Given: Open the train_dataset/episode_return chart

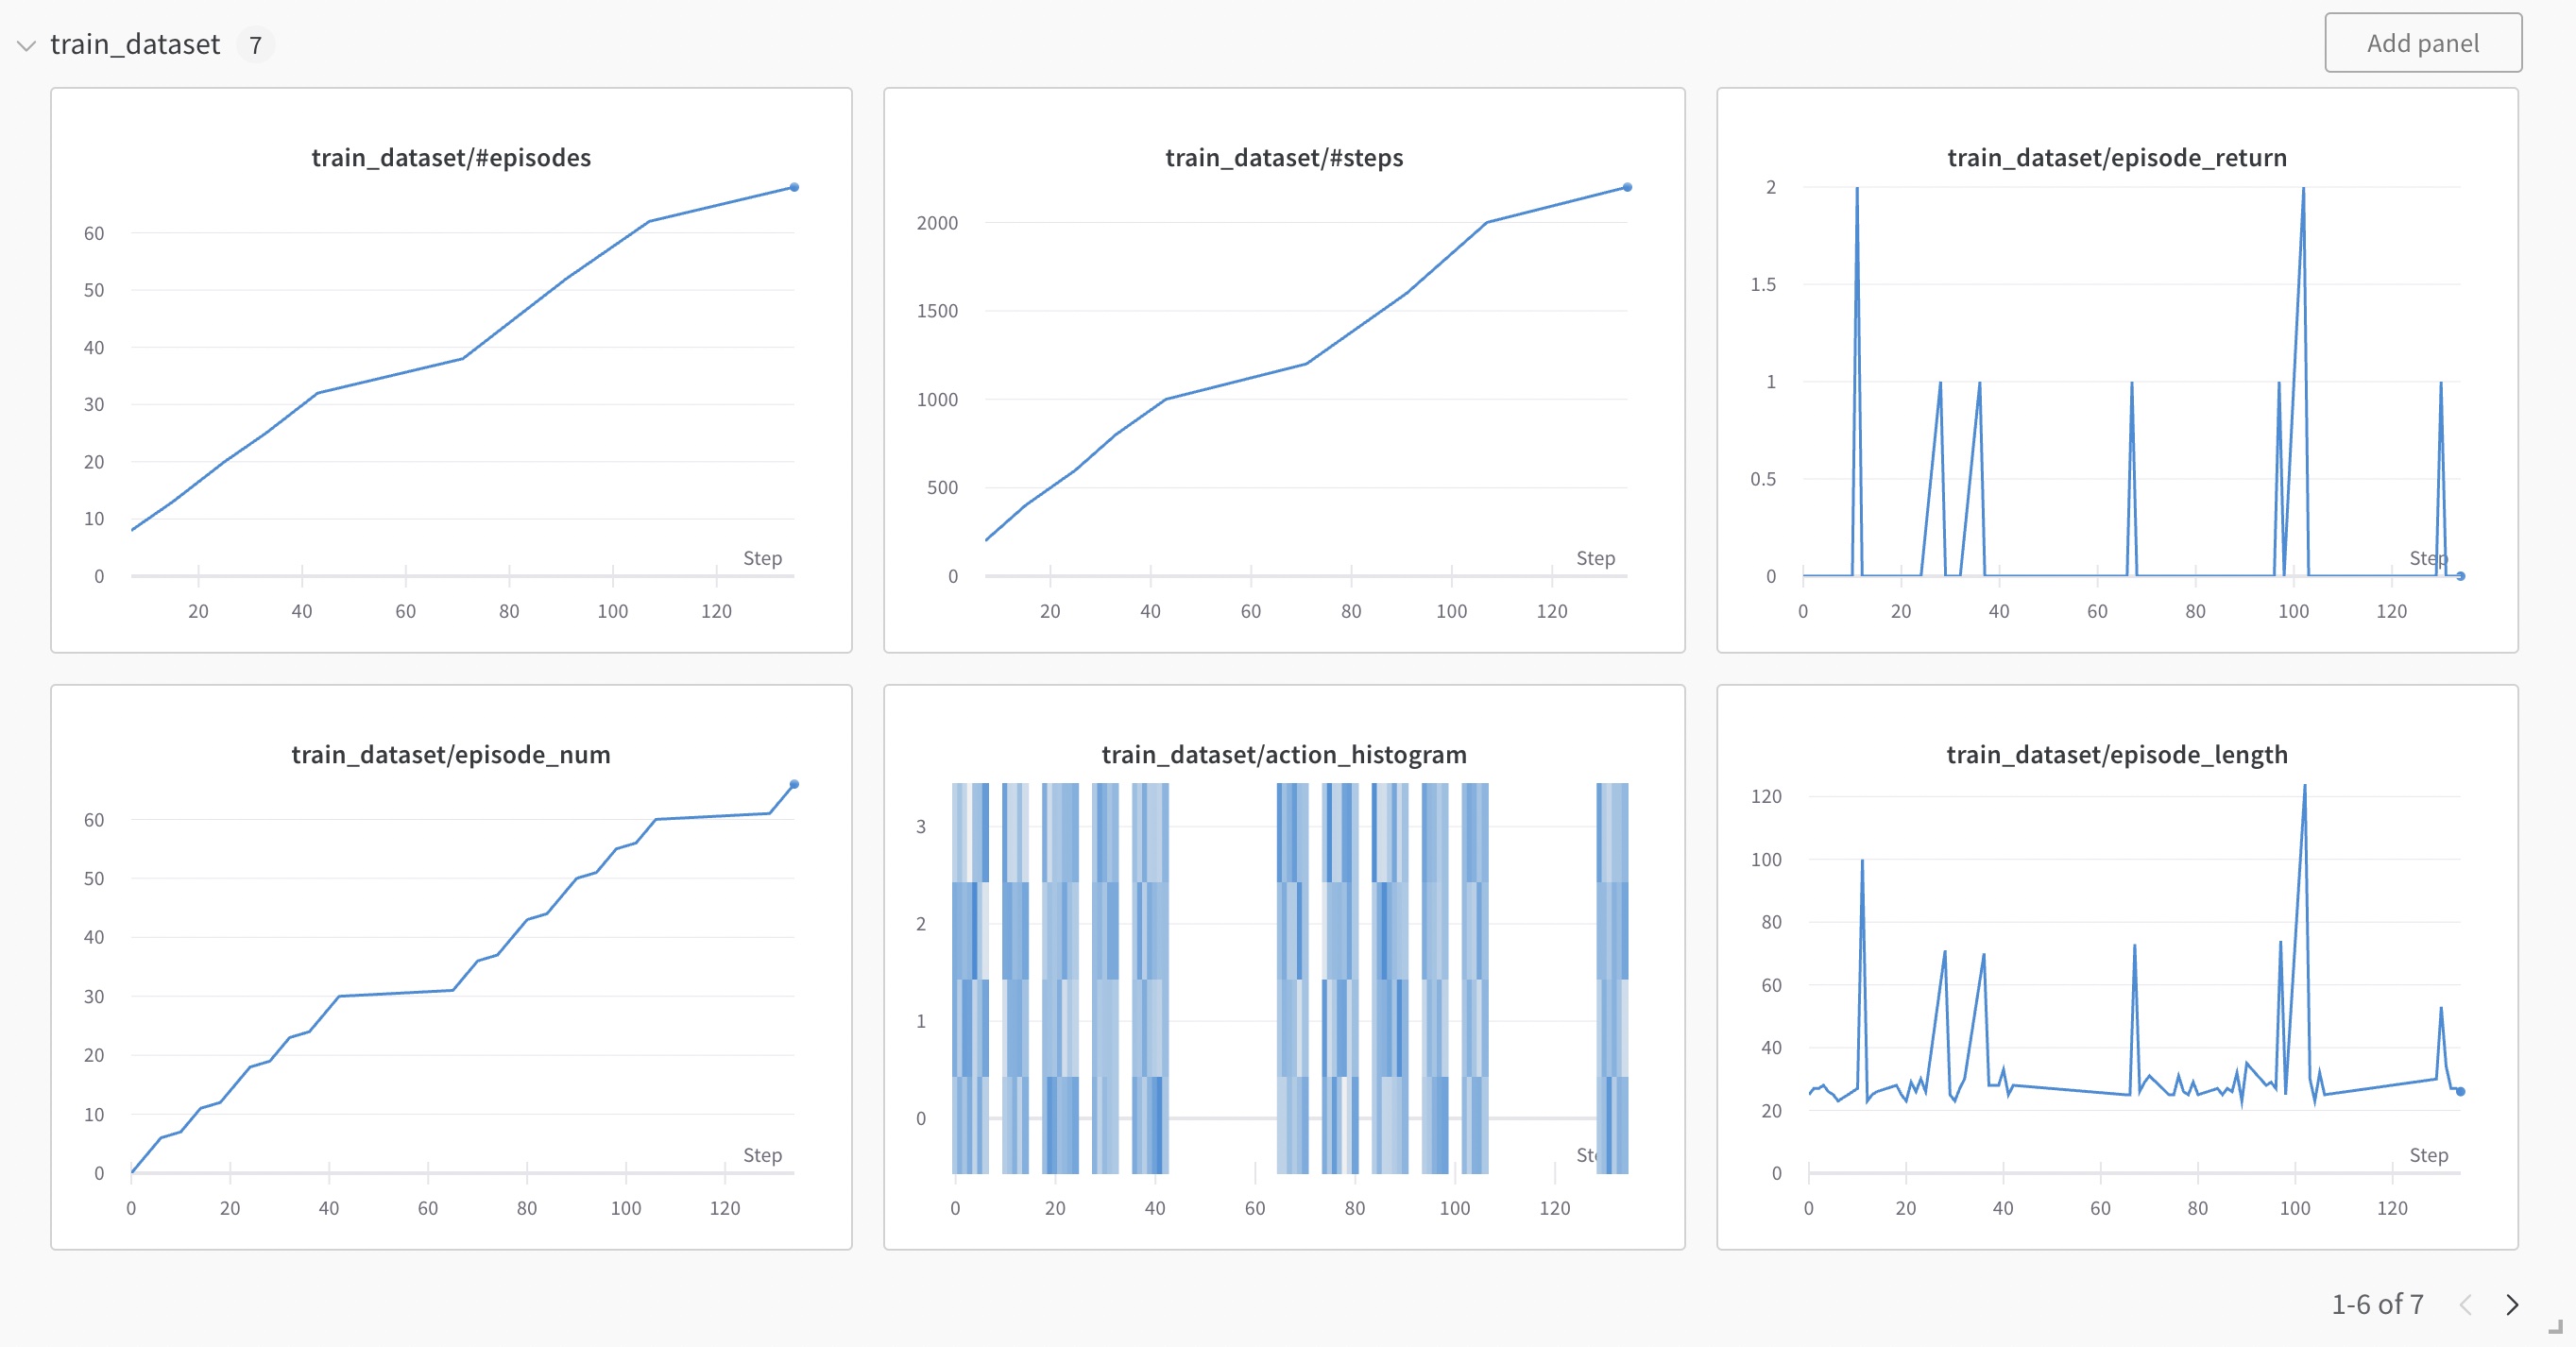Looking at the screenshot, I should click(x=2117, y=370).
